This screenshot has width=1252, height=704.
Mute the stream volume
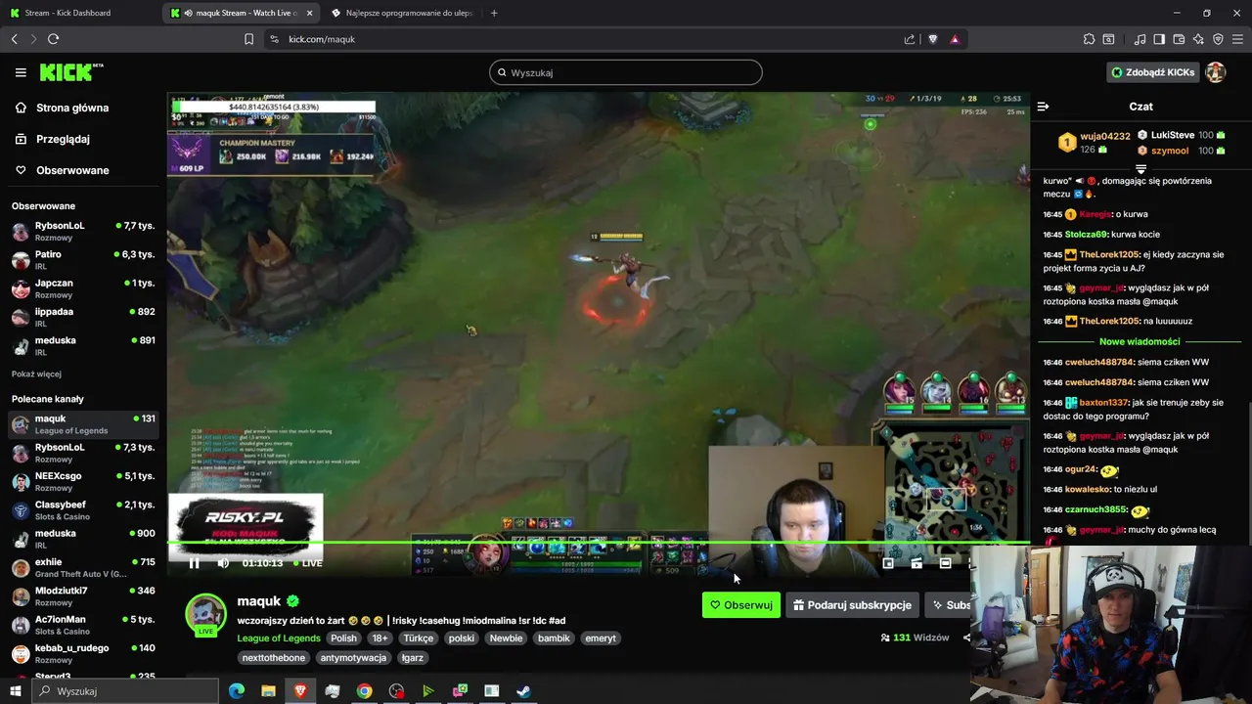[x=223, y=563]
